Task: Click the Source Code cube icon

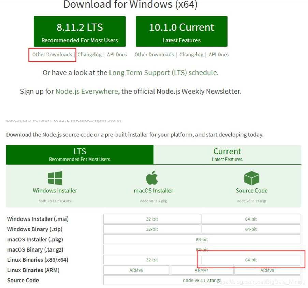Action: coord(252,178)
